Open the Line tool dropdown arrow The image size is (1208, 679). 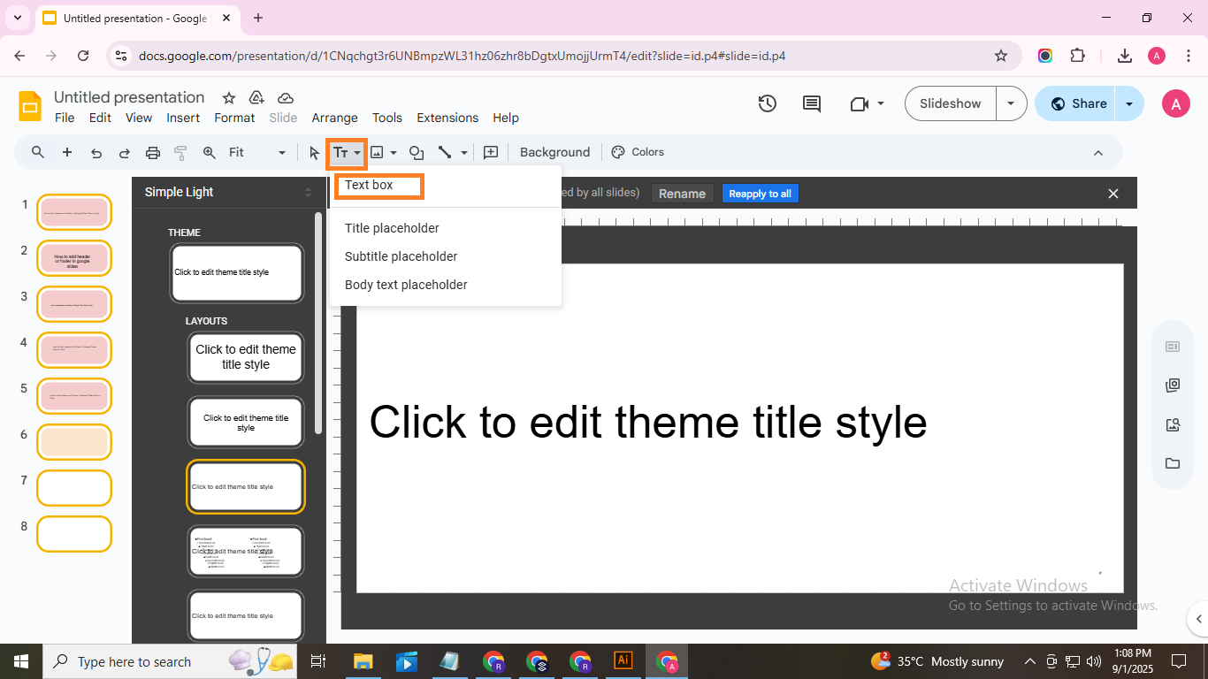464,153
